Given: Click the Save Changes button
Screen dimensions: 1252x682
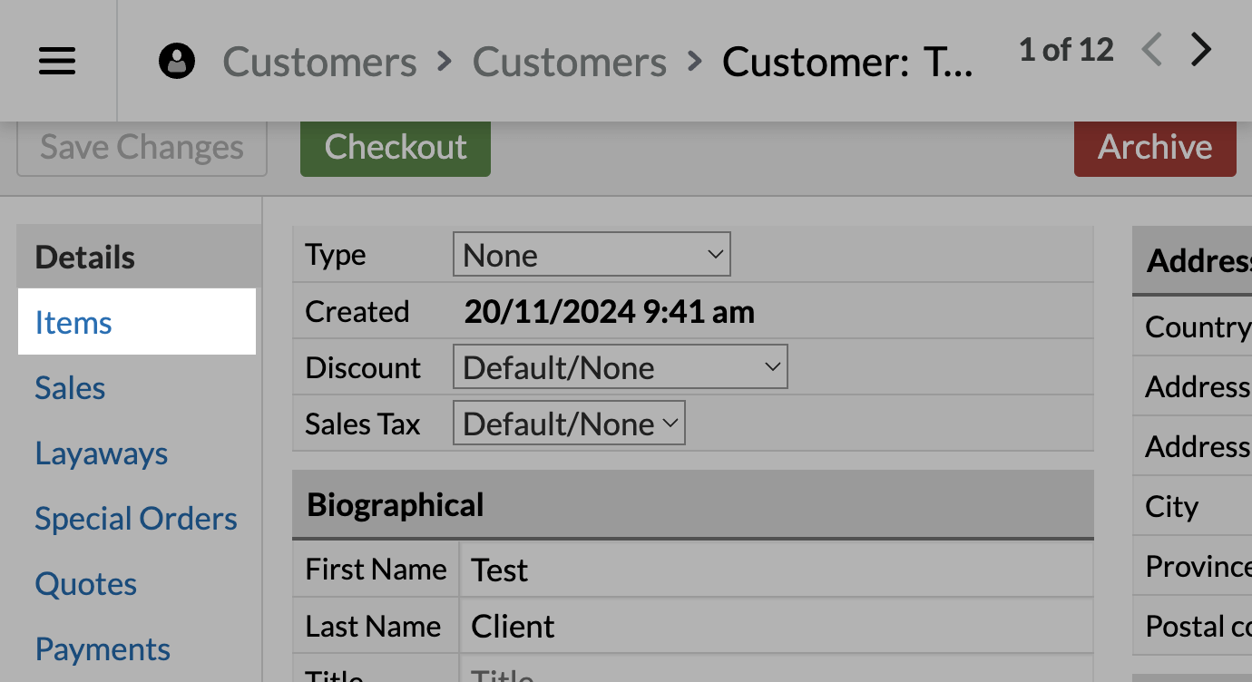Looking at the screenshot, I should pyautogui.click(x=142, y=147).
